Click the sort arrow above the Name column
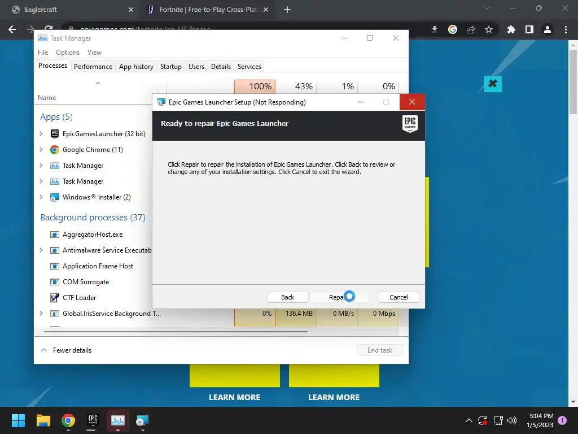The height and width of the screenshot is (434, 578). [x=98, y=83]
